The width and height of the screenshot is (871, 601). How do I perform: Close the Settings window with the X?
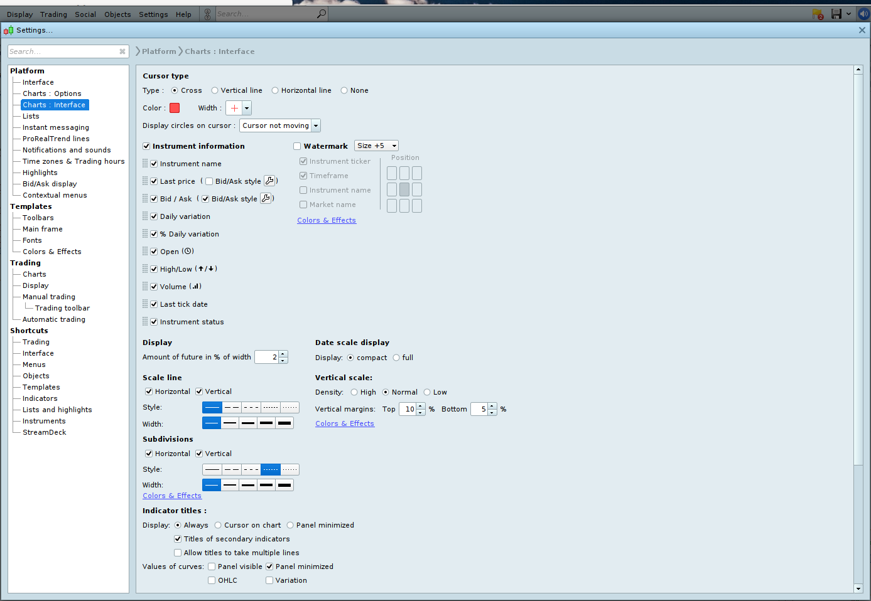pos(862,30)
